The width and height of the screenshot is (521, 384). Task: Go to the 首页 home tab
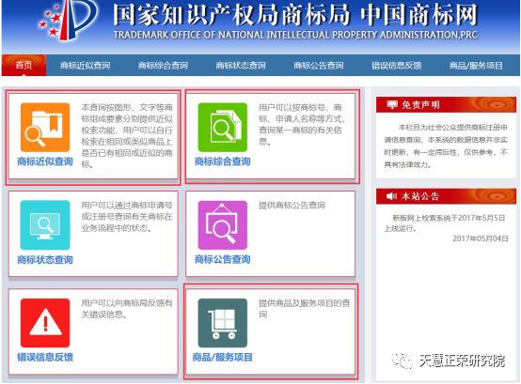coord(24,66)
